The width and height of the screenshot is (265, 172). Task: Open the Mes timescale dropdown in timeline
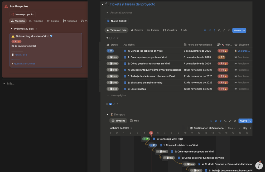pos(232,128)
